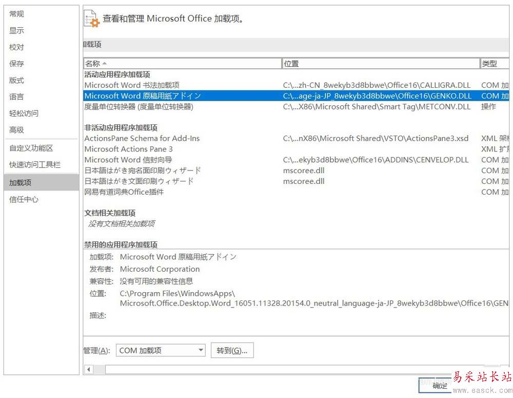Click the METCONV.DLL location path
Viewport: 513px width, 398px height.
coord(377,106)
